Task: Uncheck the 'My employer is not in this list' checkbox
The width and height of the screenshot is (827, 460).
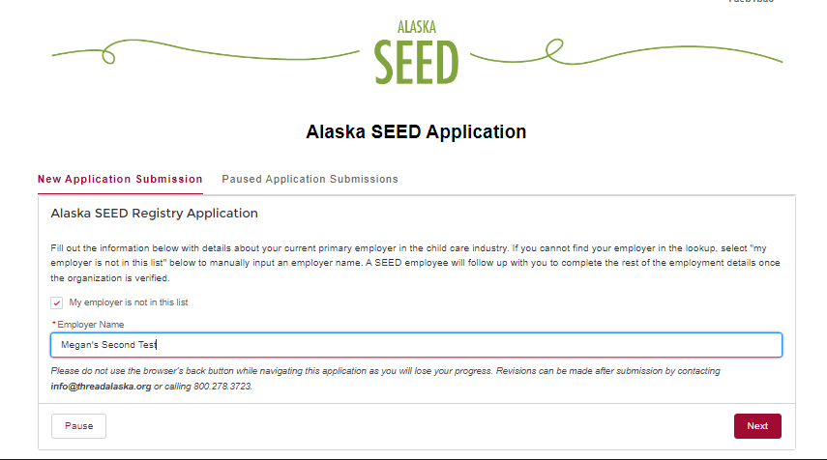Action: tap(56, 303)
